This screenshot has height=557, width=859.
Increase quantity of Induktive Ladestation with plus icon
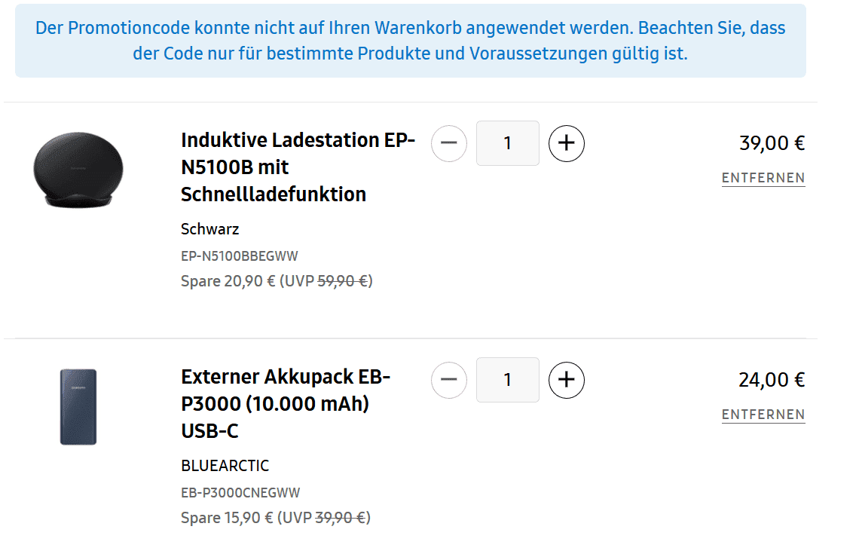coord(567,144)
